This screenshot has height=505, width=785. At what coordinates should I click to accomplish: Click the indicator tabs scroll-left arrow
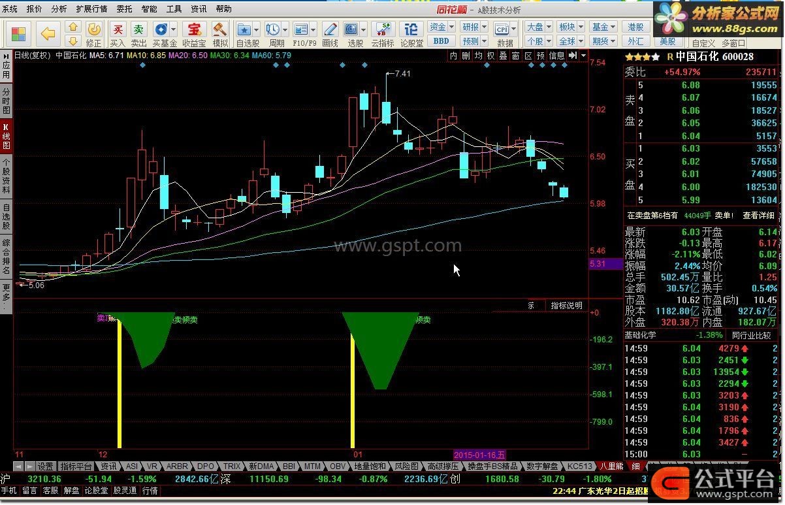18,466
